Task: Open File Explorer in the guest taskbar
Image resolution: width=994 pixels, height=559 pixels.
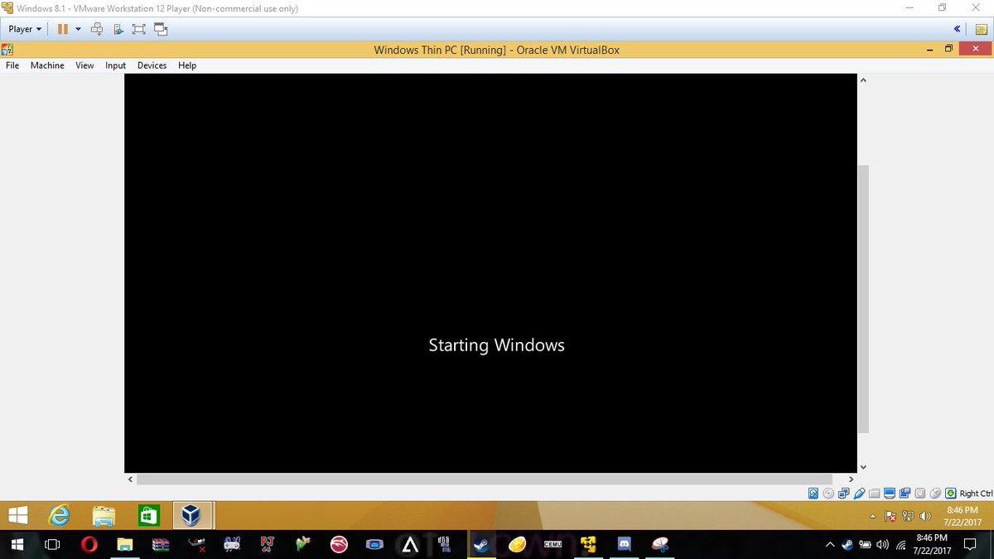Action: point(104,516)
